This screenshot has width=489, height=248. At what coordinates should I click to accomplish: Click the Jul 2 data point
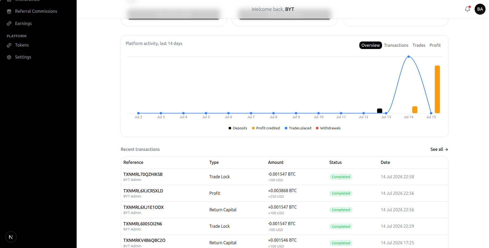click(138, 113)
